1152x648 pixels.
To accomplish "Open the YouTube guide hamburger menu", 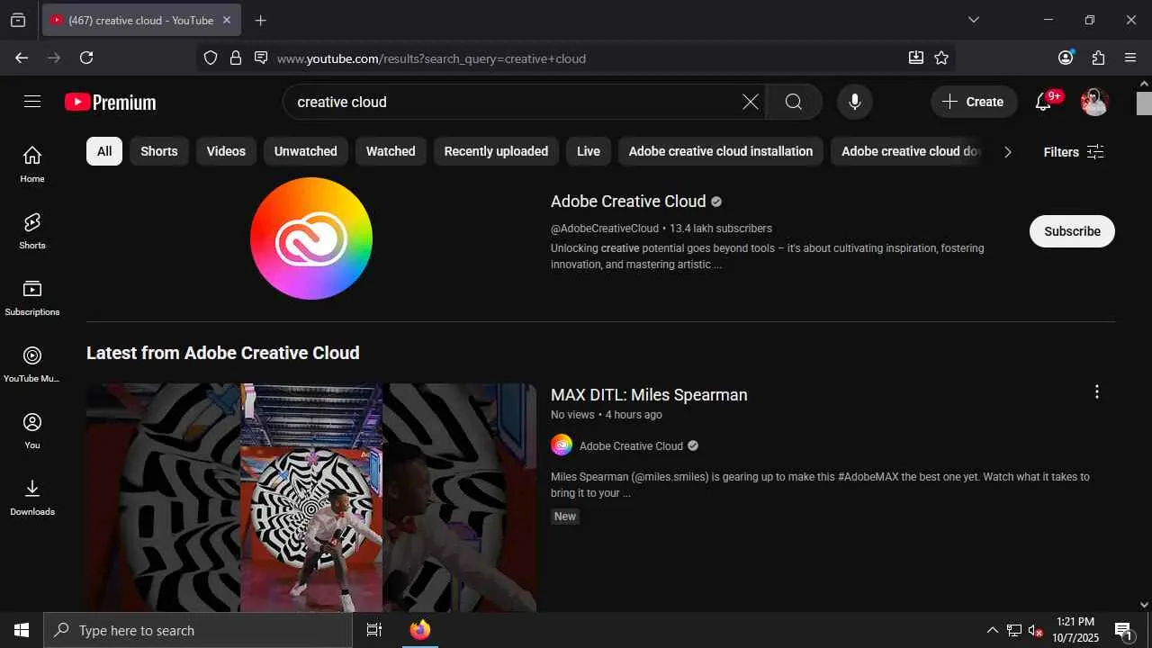I will pos(32,102).
